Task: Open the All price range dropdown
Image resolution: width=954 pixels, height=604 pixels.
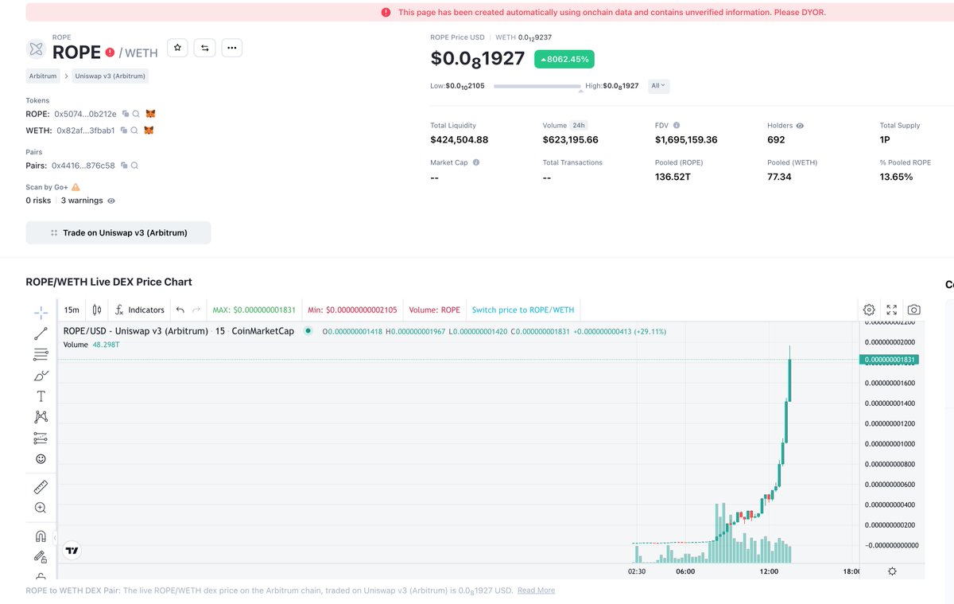Action: pos(659,85)
